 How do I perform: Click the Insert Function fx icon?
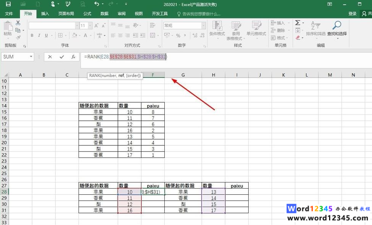tap(73, 57)
